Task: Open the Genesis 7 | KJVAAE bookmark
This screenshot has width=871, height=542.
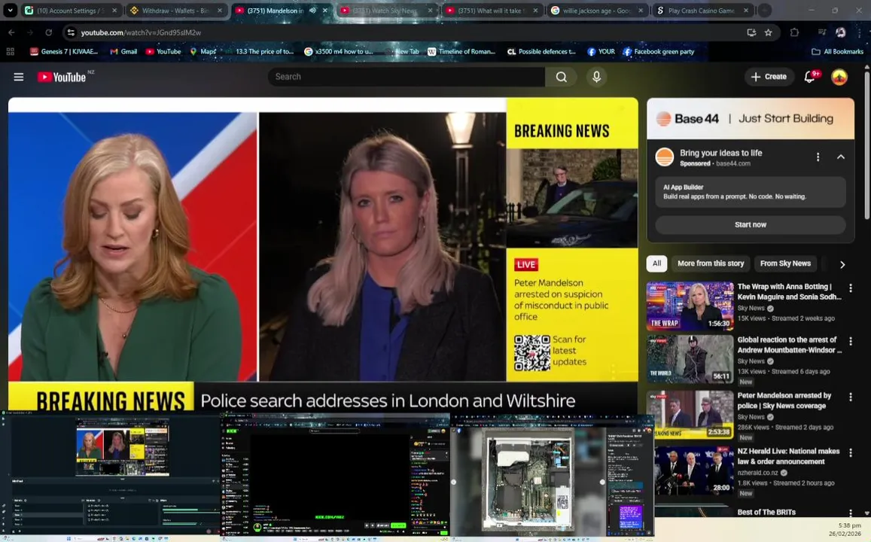Action: [64, 52]
